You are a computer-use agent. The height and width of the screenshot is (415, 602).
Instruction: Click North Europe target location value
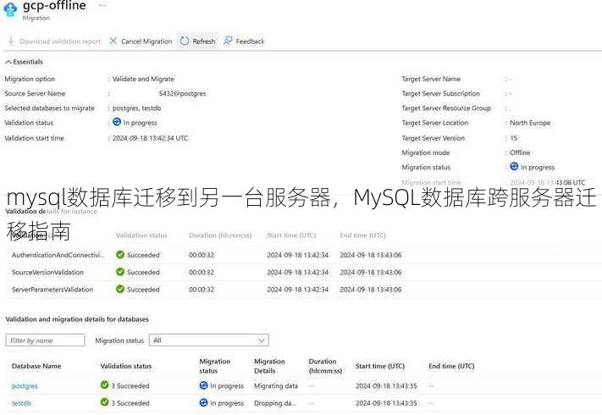(x=530, y=123)
